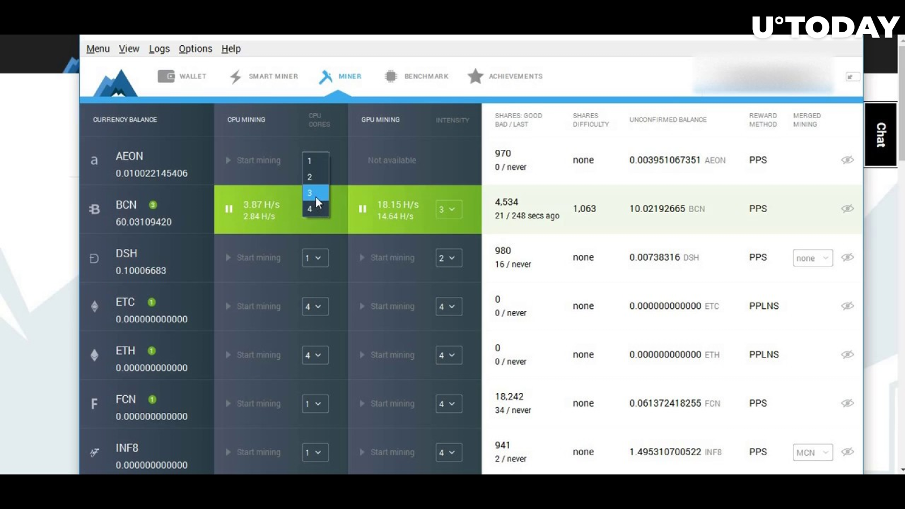Open INF8 GPU intensity dropdown

[449, 452]
